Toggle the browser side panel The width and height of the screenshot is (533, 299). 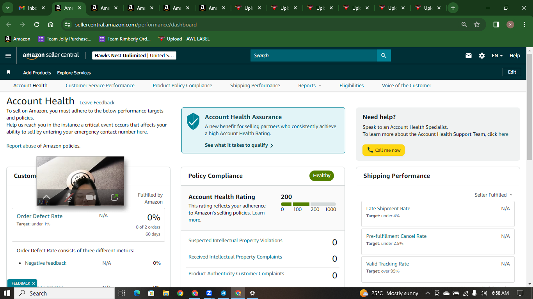[x=496, y=25]
